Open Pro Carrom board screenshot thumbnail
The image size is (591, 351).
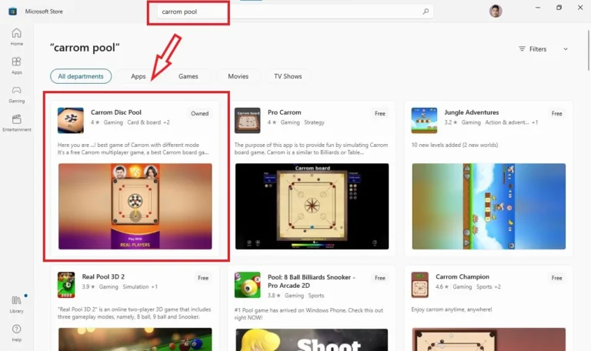pyautogui.click(x=312, y=206)
